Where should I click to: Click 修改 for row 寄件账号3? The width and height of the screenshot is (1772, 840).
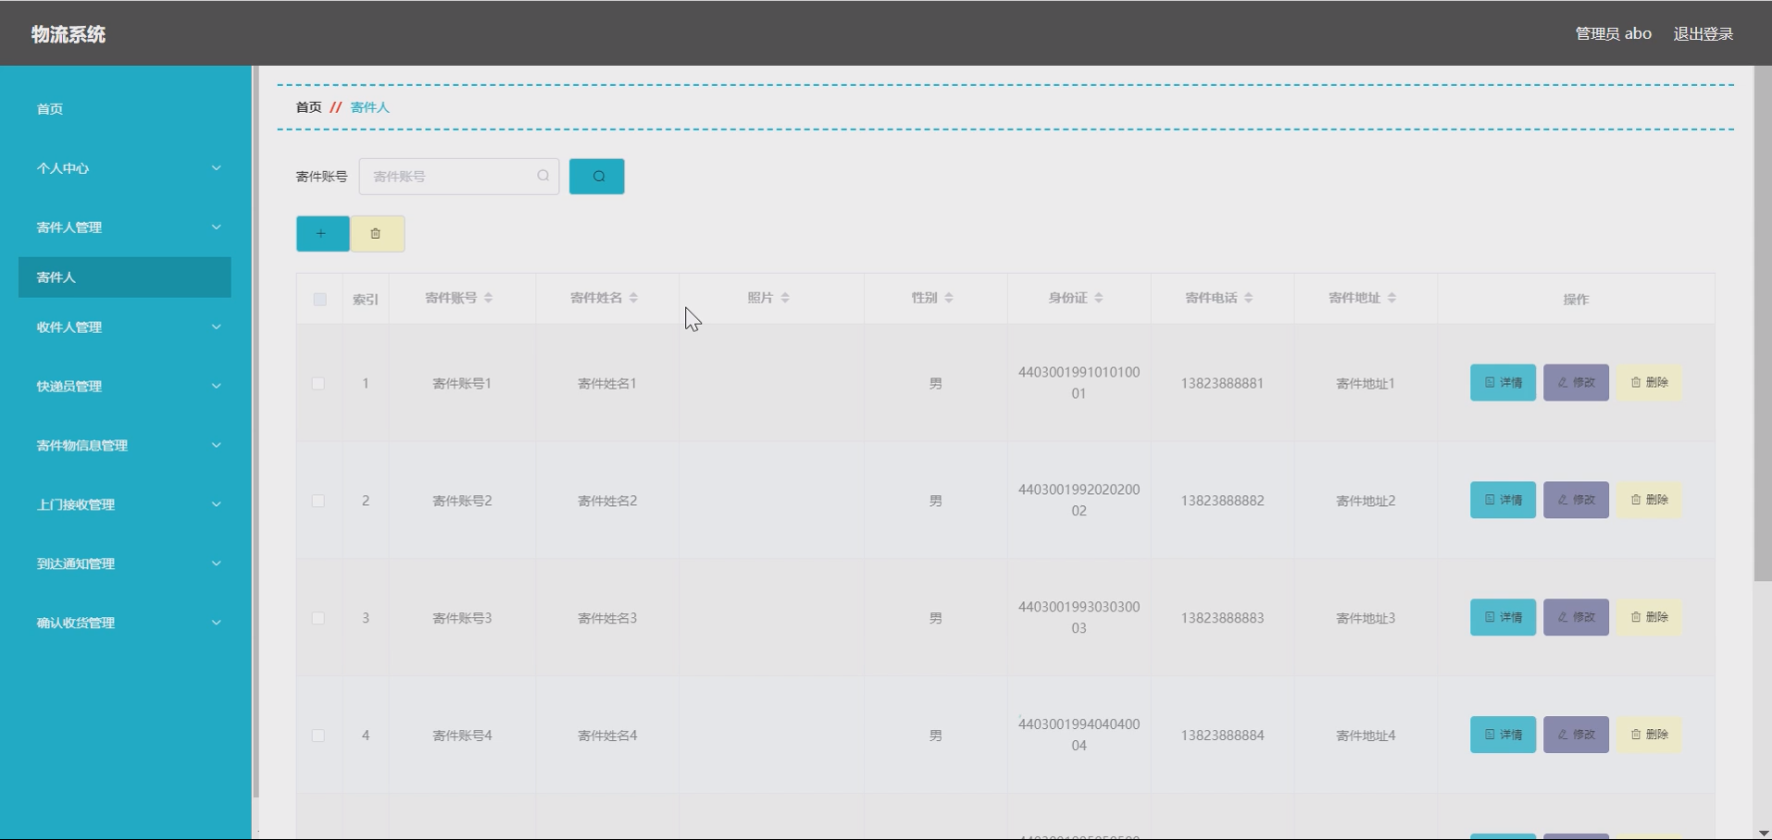point(1576,617)
